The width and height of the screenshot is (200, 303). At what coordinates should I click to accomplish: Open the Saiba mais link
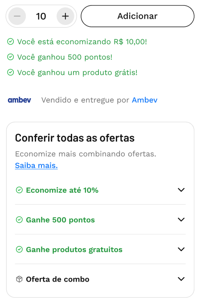point(36,166)
